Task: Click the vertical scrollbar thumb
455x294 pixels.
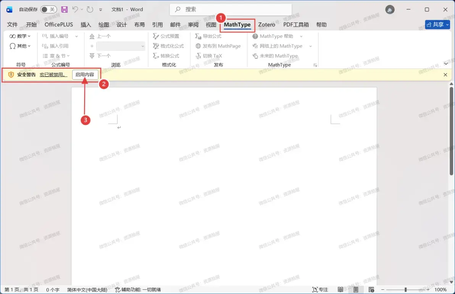Action: coord(451,131)
